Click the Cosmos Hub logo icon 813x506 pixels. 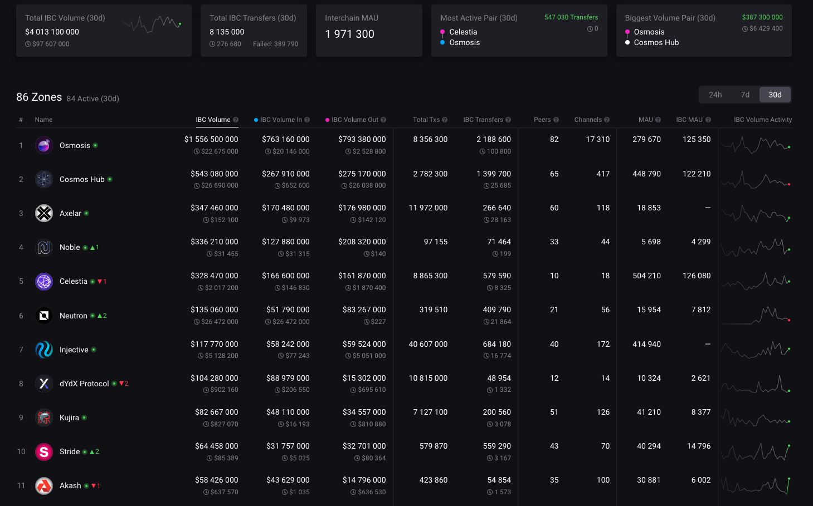44,179
